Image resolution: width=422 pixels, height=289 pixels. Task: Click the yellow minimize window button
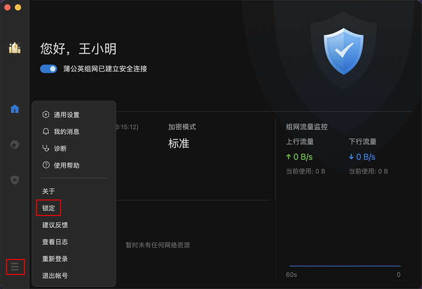tap(18, 7)
